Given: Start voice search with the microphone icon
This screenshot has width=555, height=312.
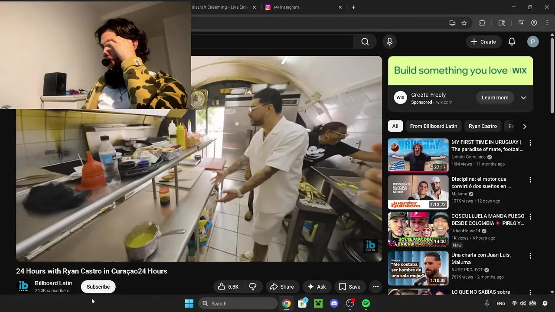Looking at the screenshot, I should pyautogui.click(x=389, y=42).
